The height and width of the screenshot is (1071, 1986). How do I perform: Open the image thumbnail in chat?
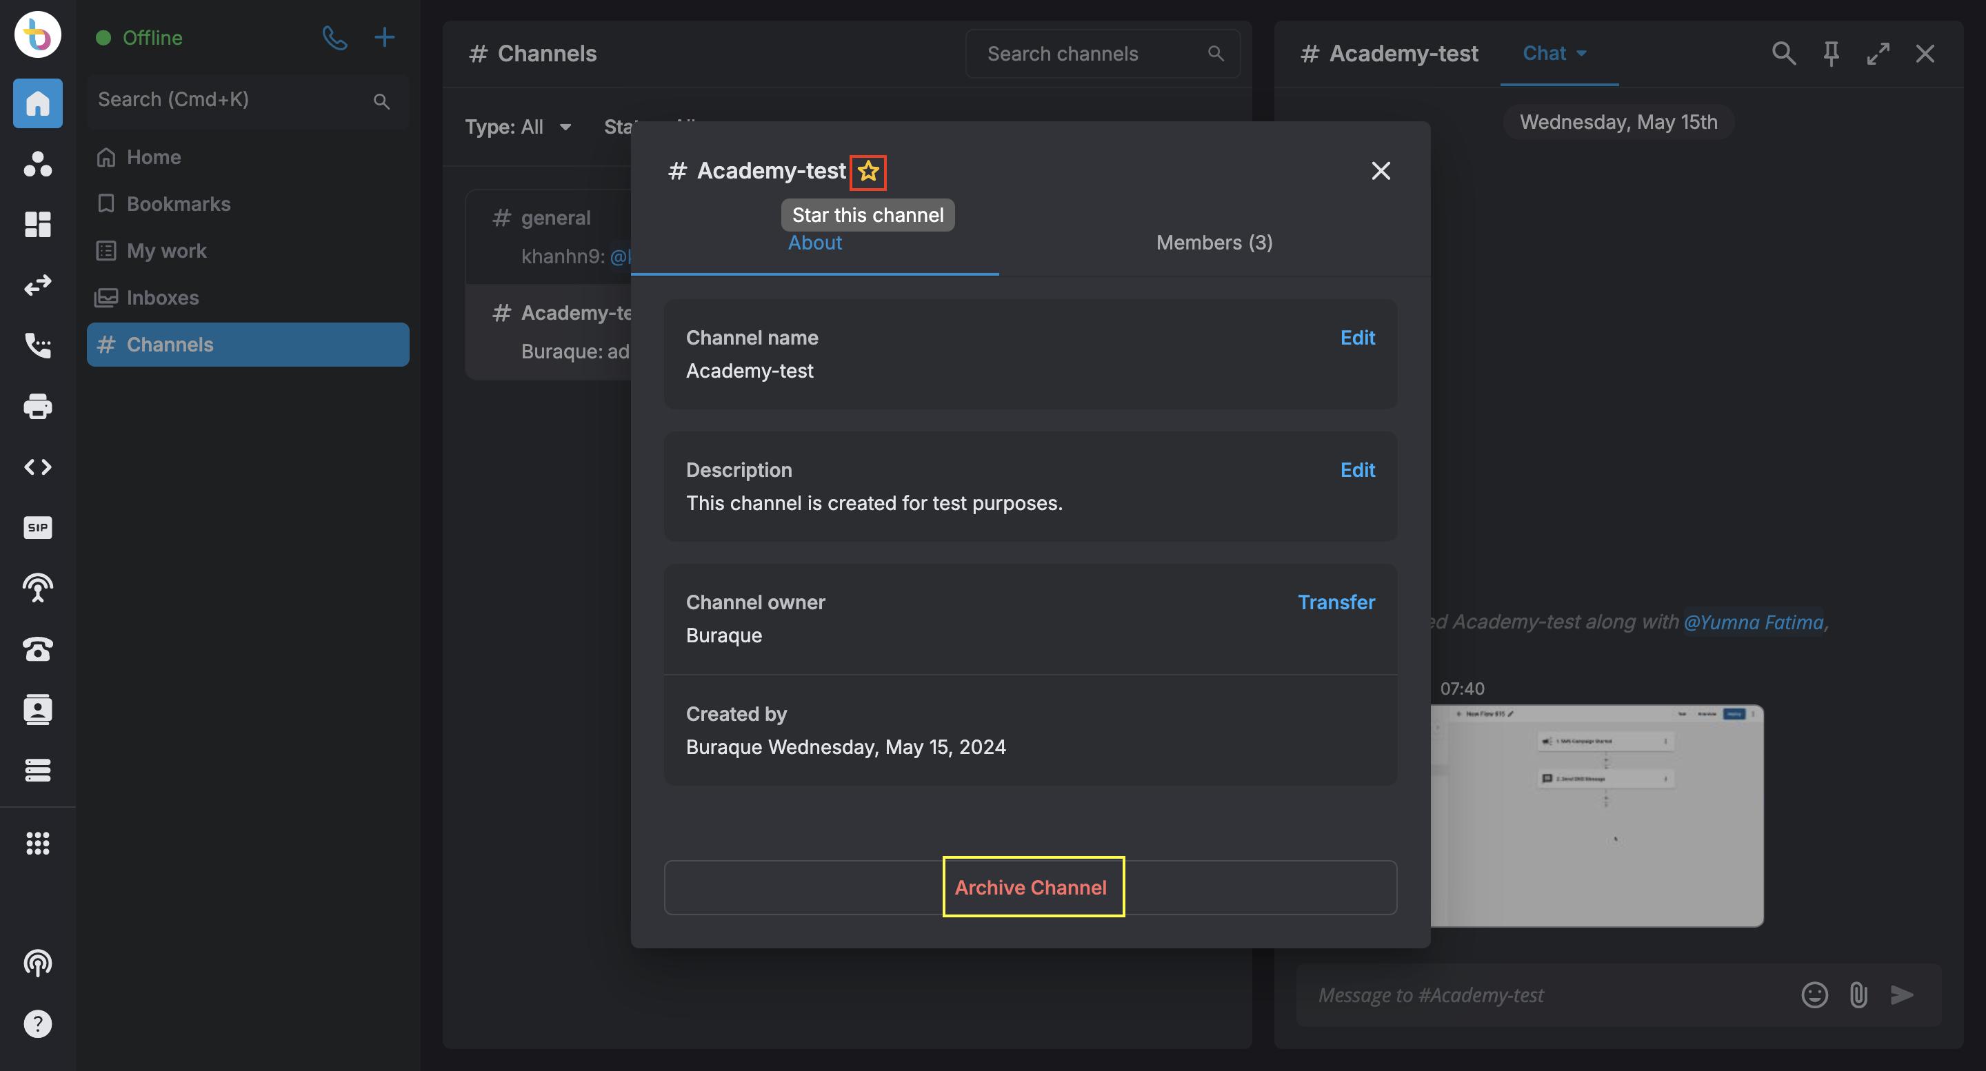[1596, 815]
